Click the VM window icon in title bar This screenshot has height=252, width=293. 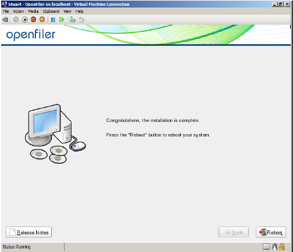[x=4, y=4]
